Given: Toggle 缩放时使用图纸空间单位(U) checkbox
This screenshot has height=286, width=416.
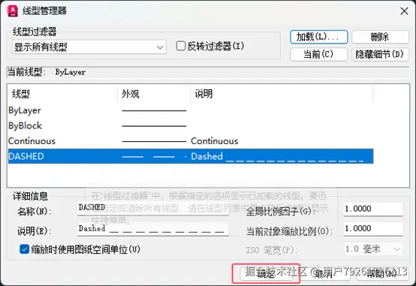Looking at the screenshot, I should click(x=25, y=249).
